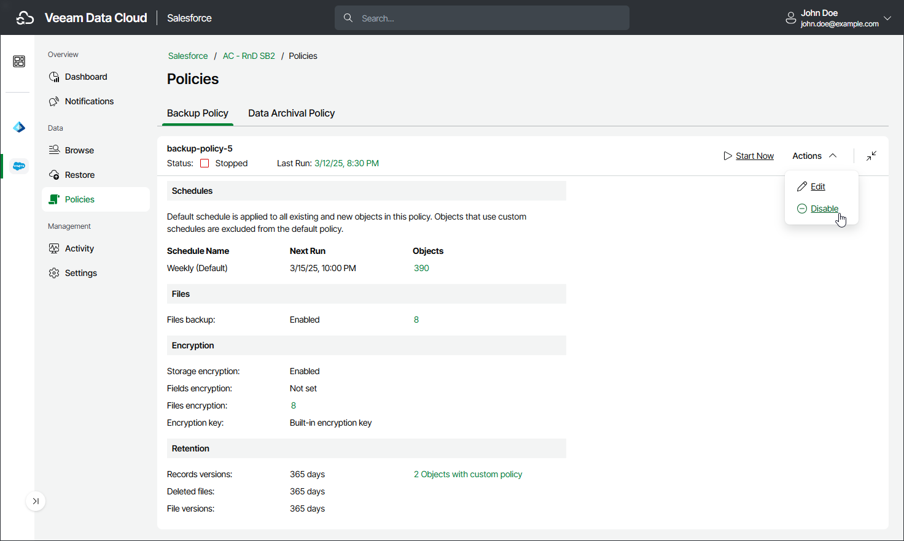
Task: Select Policies in the sidebar
Action: [96, 199]
